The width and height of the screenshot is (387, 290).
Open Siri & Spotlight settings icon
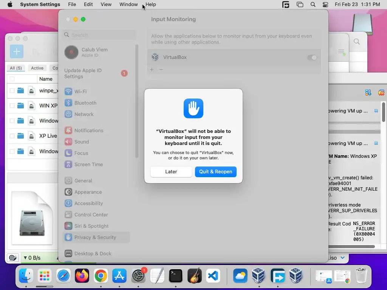click(68, 226)
